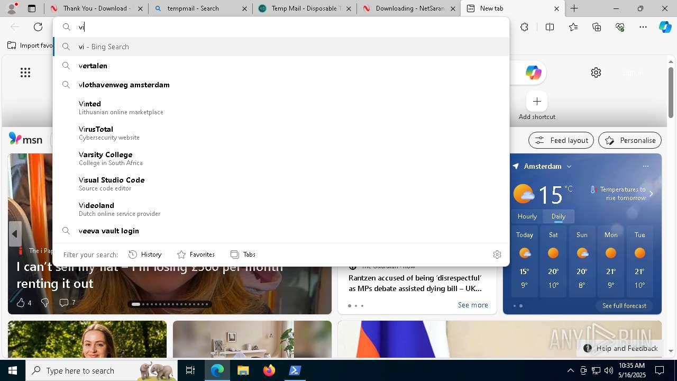Viewport: 677px width, 381px height.
Task: Click the Personalise button
Action: (630, 140)
